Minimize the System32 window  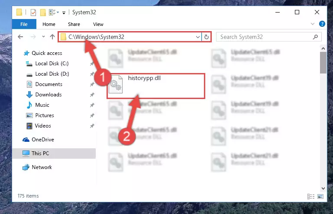[x=278, y=12]
